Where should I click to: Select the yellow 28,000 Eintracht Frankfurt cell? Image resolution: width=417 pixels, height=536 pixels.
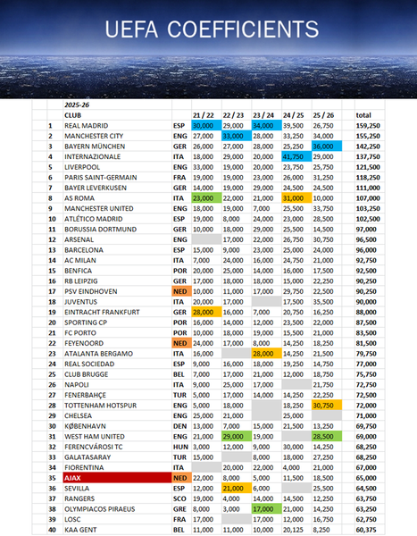[x=206, y=312]
